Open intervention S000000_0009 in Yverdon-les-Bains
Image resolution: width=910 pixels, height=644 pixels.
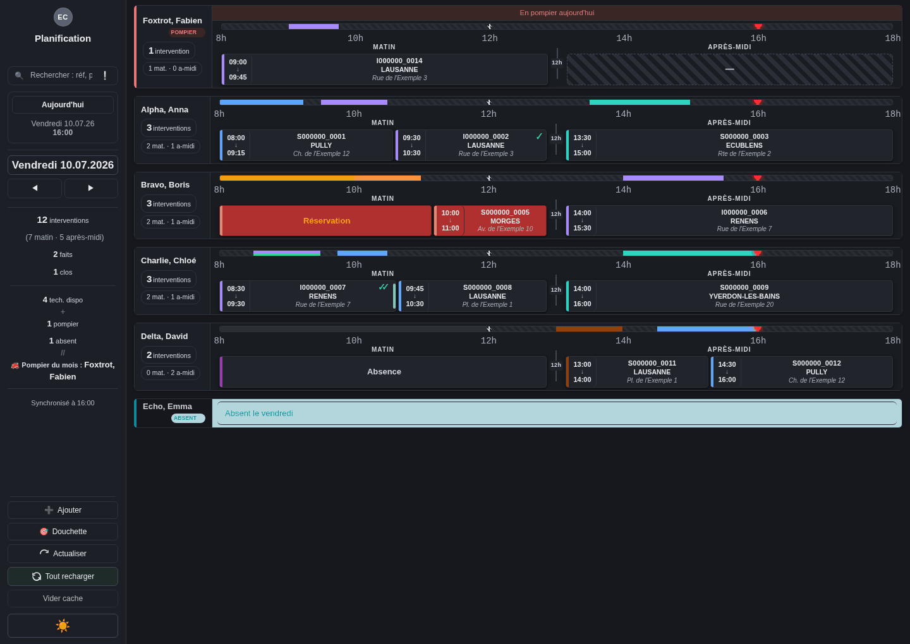(729, 296)
